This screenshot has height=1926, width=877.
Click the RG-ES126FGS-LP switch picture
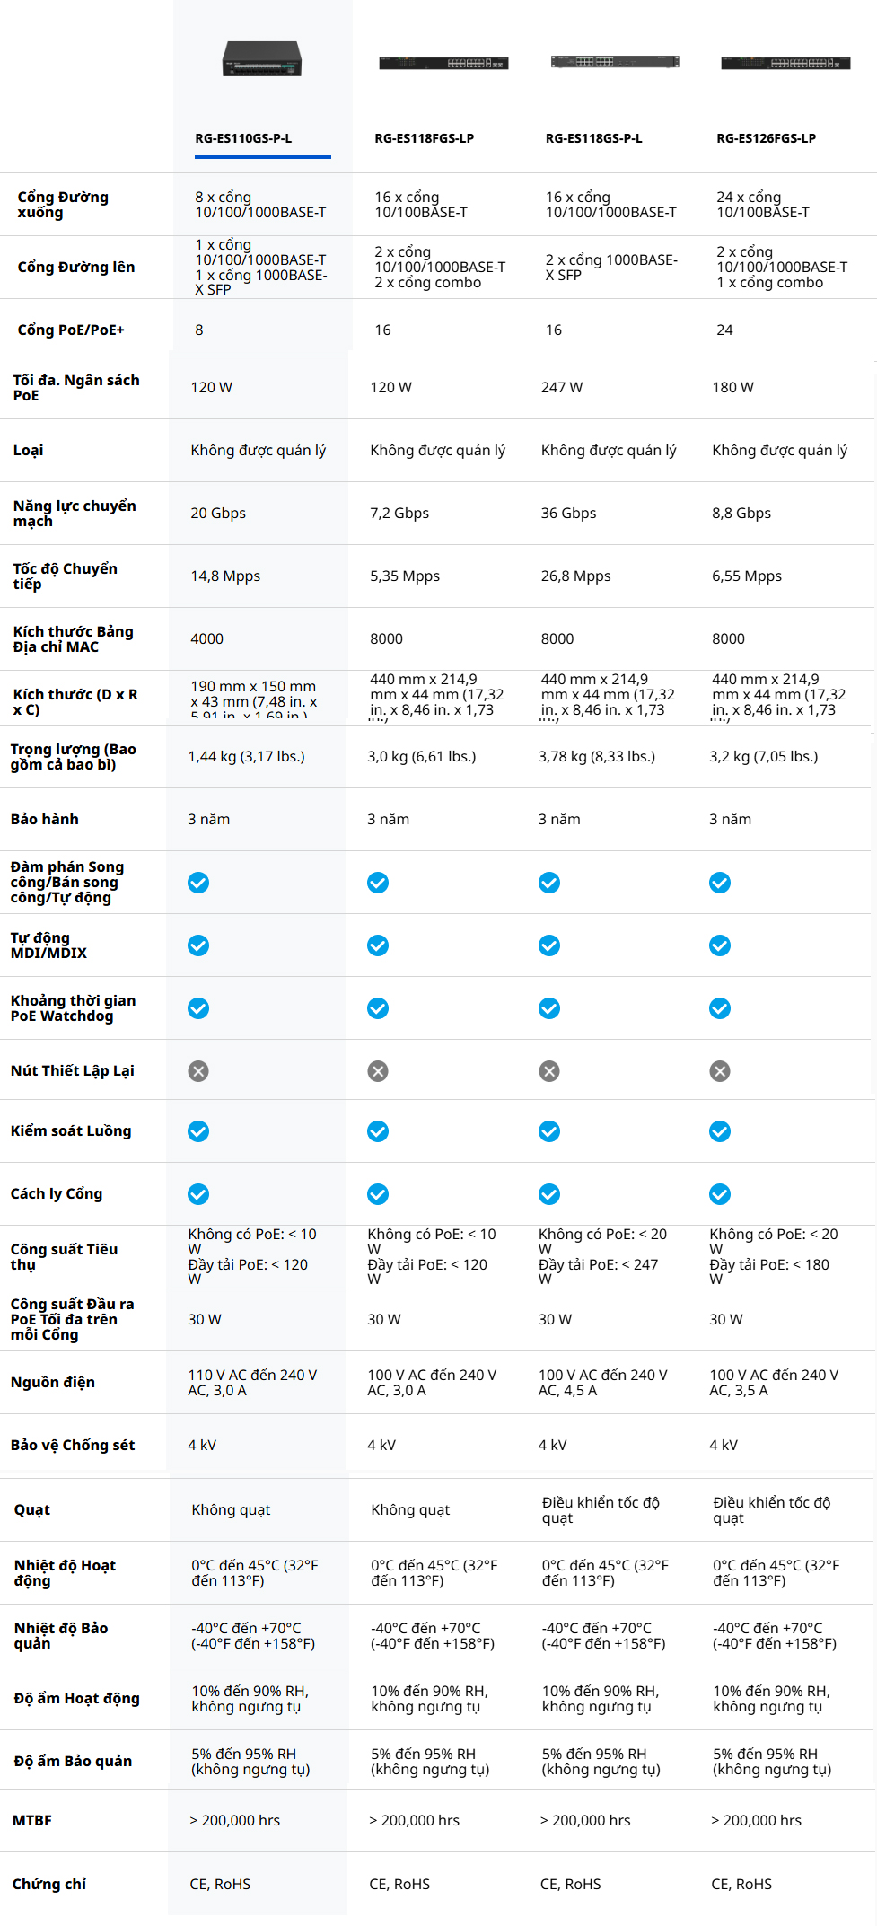785,63
